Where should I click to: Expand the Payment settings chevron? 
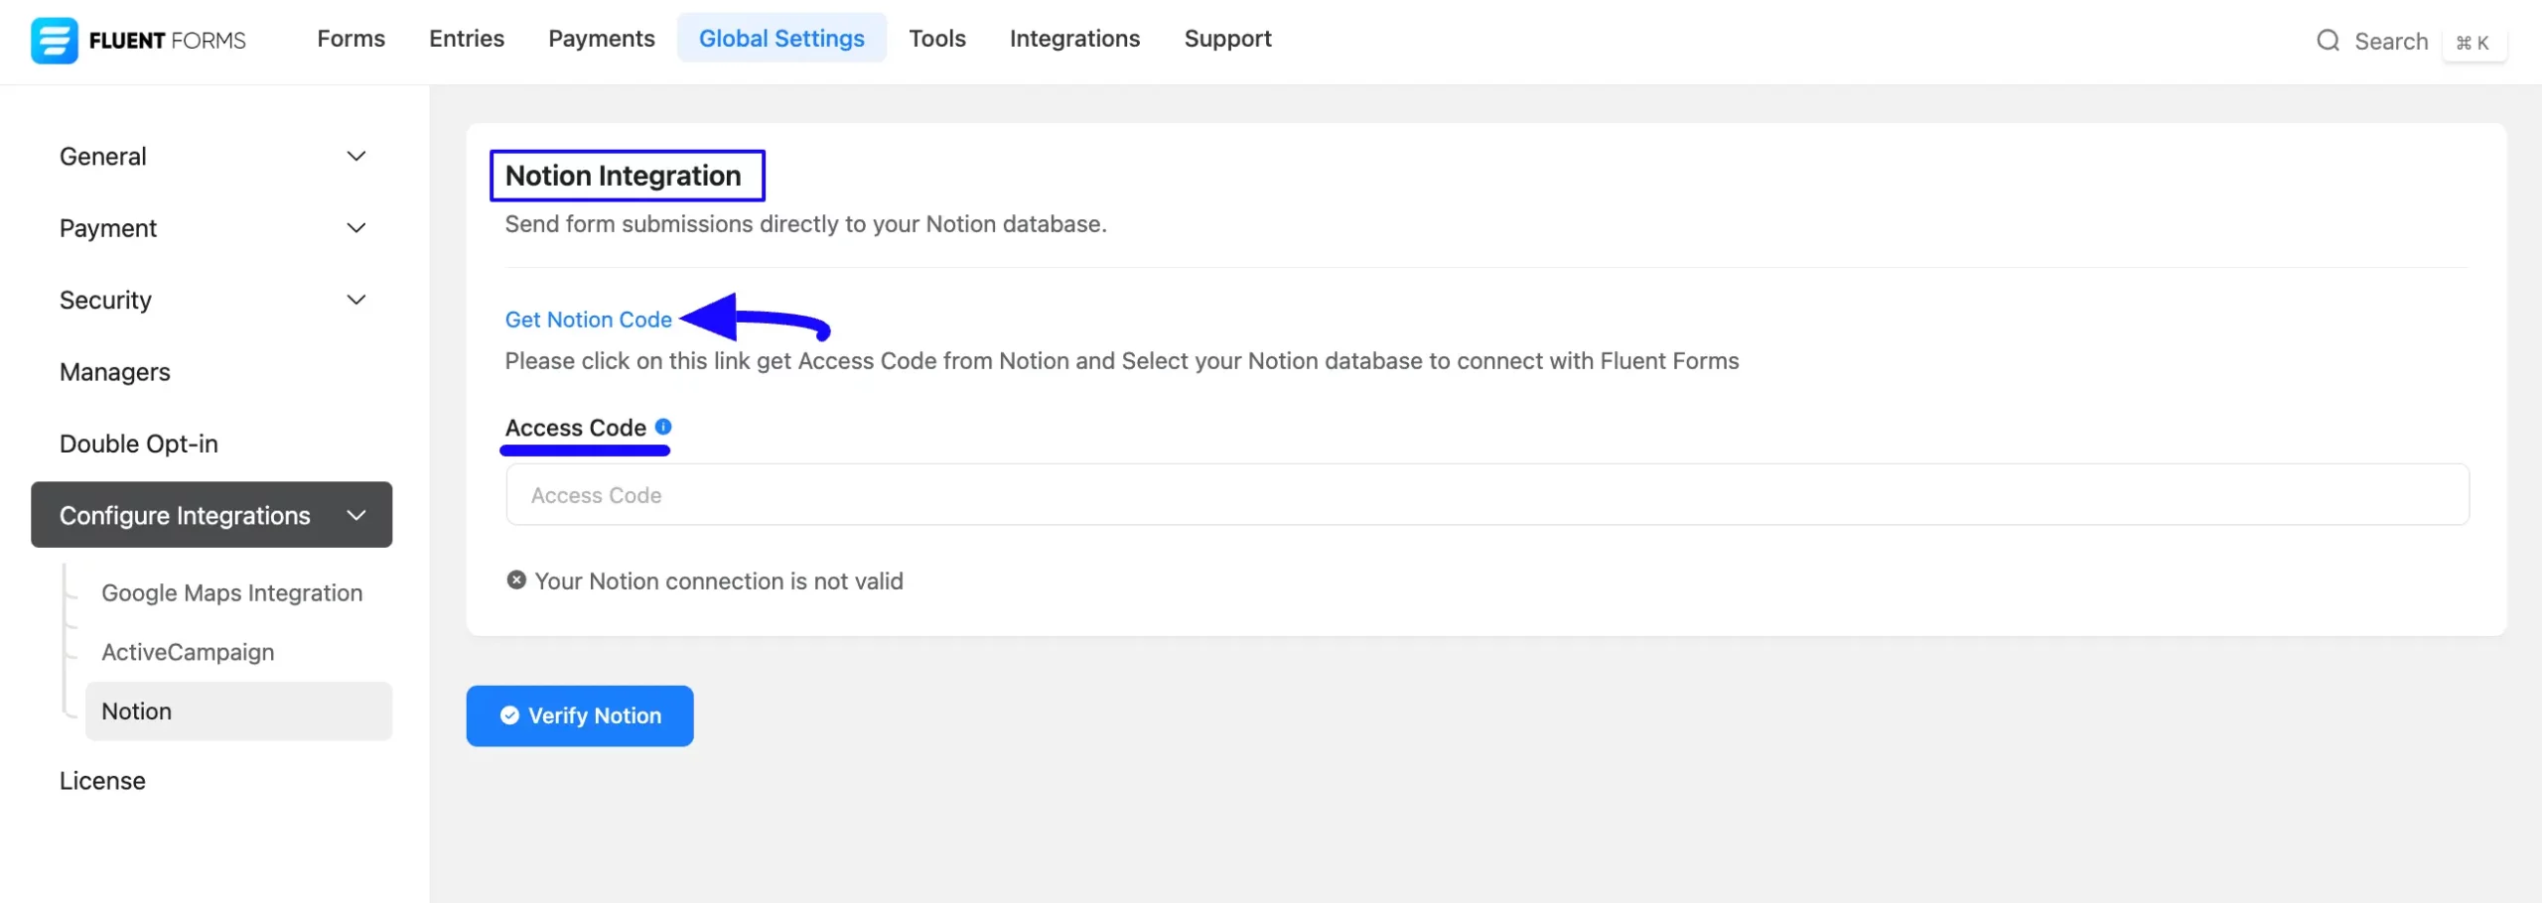click(x=356, y=228)
